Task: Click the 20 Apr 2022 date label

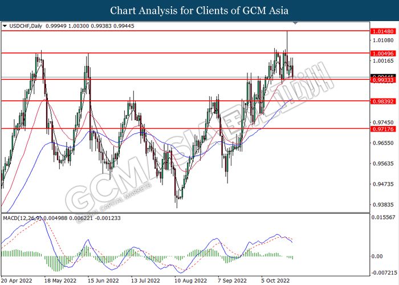Action: click(17, 280)
